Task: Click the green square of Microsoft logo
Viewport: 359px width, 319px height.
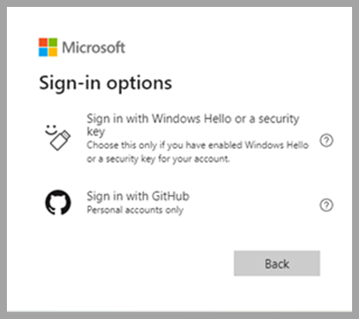Action: click(x=53, y=42)
